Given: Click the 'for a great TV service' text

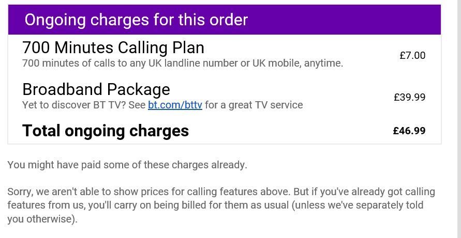Looking at the screenshot, I should [x=254, y=105].
